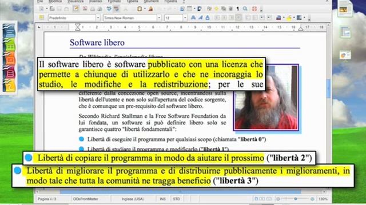Click the Decrease Indent icon

tap(262, 18)
